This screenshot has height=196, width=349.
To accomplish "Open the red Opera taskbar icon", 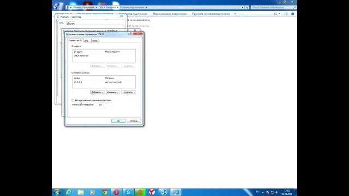I will click(x=116, y=192).
